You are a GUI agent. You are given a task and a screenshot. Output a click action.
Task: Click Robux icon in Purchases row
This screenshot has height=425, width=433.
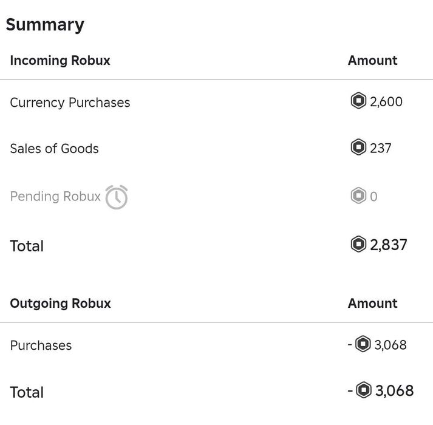(x=363, y=345)
